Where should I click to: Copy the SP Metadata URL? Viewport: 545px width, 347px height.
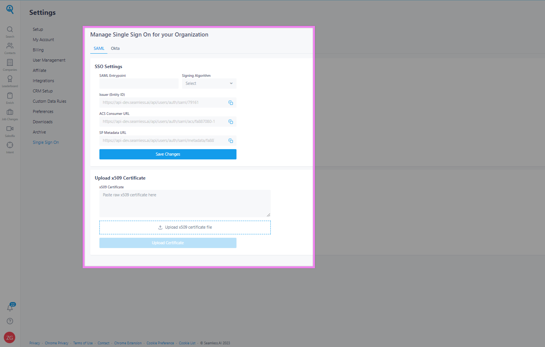pyautogui.click(x=230, y=141)
